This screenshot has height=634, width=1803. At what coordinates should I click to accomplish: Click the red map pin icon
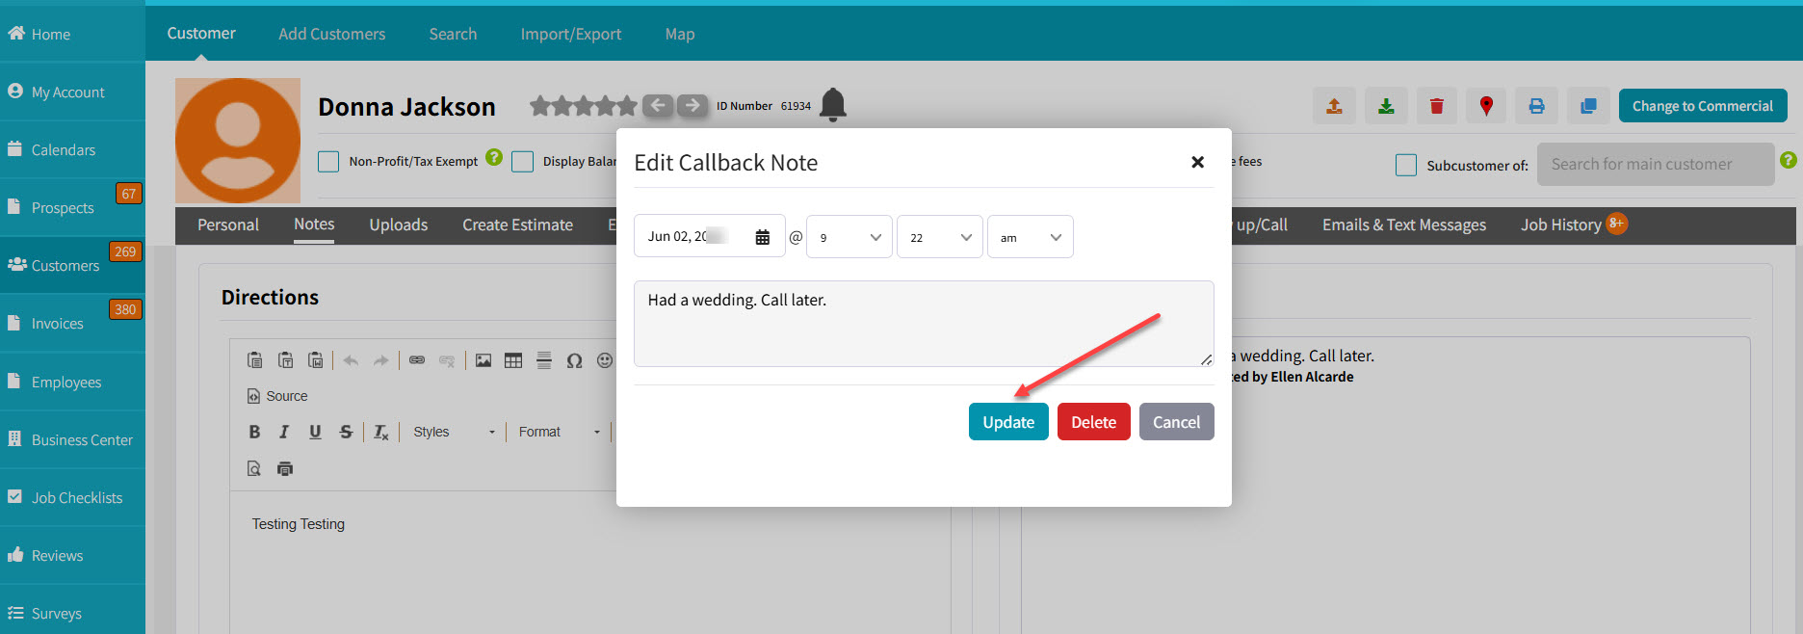[1486, 106]
